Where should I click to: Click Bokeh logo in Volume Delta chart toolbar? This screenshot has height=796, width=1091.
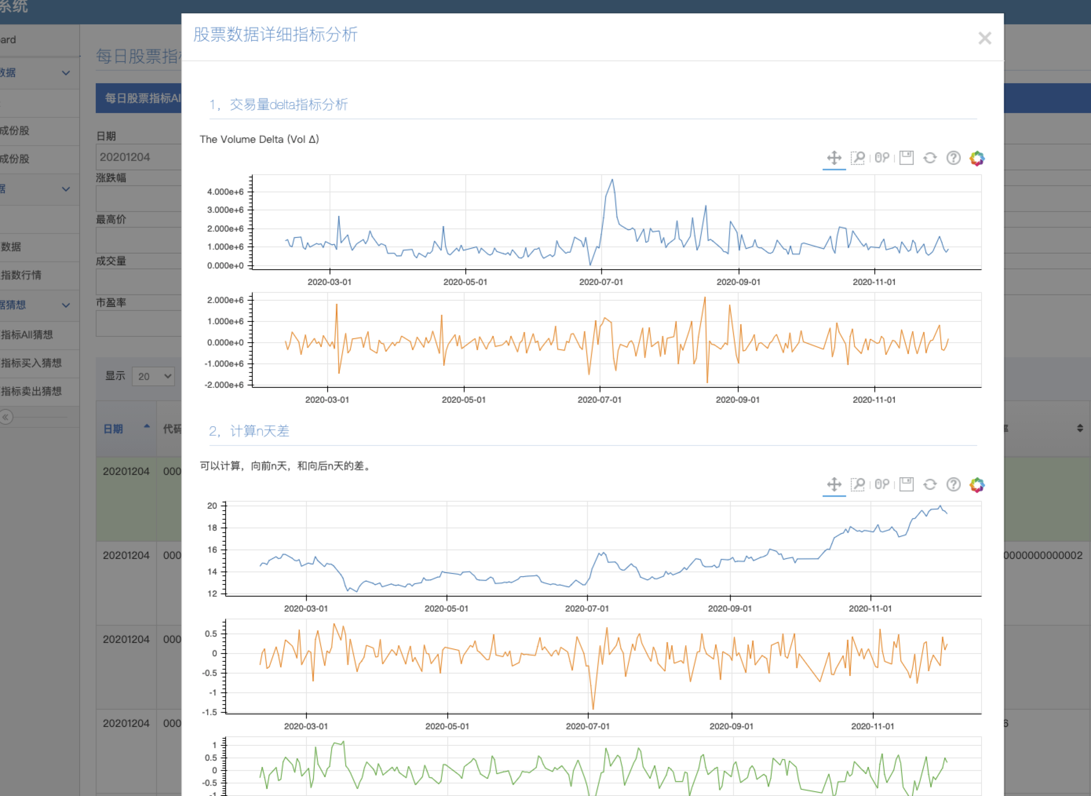click(x=977, y=158)
